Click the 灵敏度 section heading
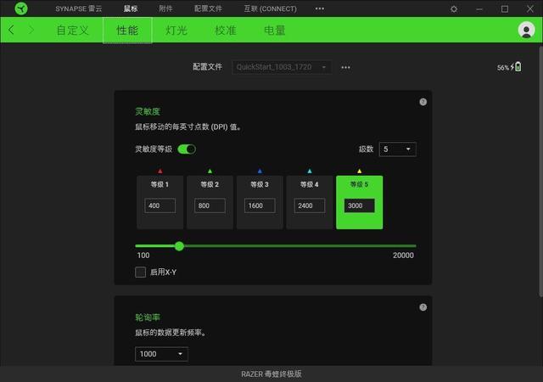 pos(148,111)
